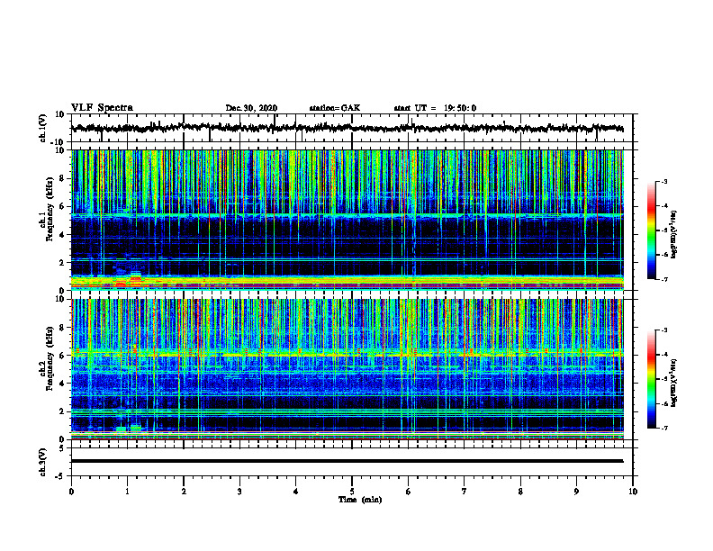This screenshot has width=713, height=551.
Task: Click the "6" kHz tick on ch.1 frequency axis
Action: point(62,207)
